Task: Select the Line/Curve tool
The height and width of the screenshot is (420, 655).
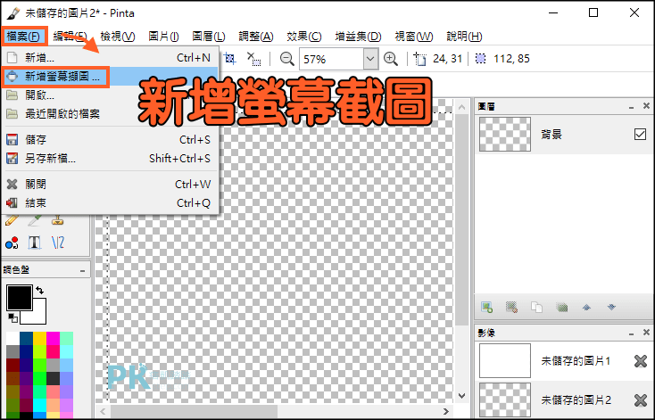Action: point(58,243)
